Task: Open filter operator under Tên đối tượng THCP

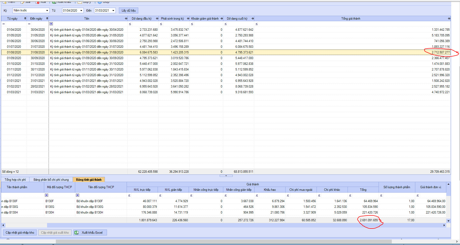Action: tap(78, 195)
